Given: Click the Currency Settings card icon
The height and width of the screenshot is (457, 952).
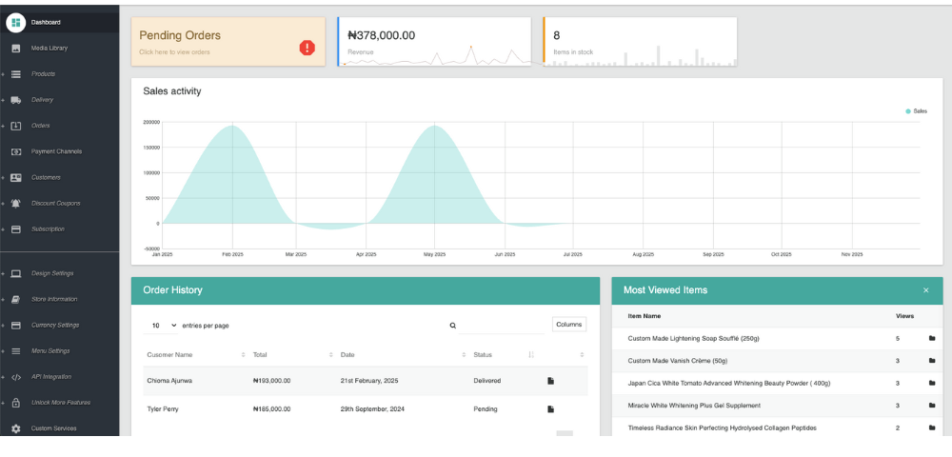Looking at the screenshot, I should [x=16, y=326].
